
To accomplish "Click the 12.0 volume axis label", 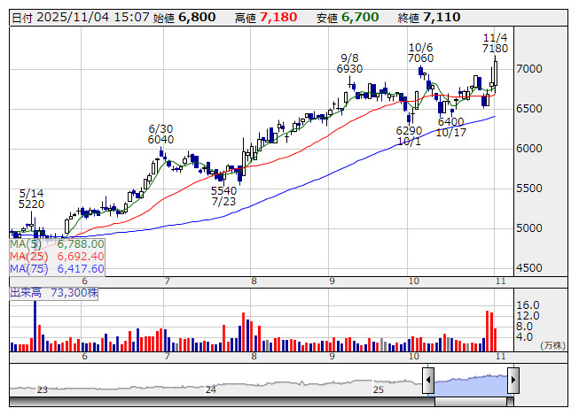I will pos(528,316).
